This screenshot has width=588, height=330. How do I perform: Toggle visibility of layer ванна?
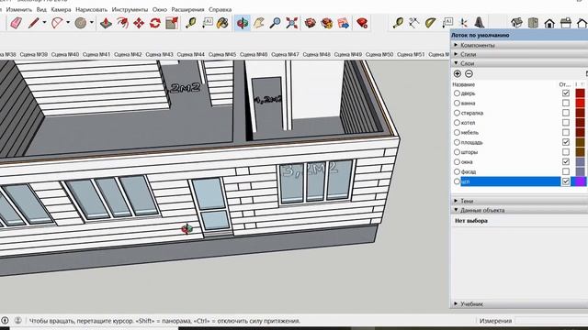click(566, 103)
